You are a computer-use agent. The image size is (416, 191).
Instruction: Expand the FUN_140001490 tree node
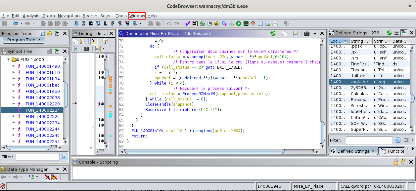click(14, 66)
